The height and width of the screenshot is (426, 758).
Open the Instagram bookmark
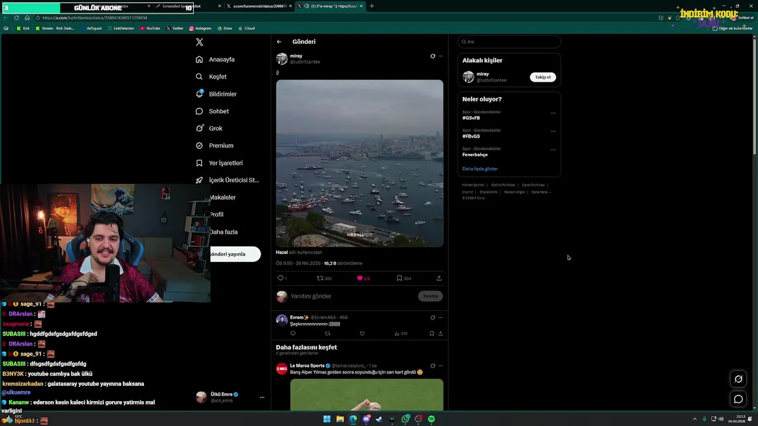[200, 28]
